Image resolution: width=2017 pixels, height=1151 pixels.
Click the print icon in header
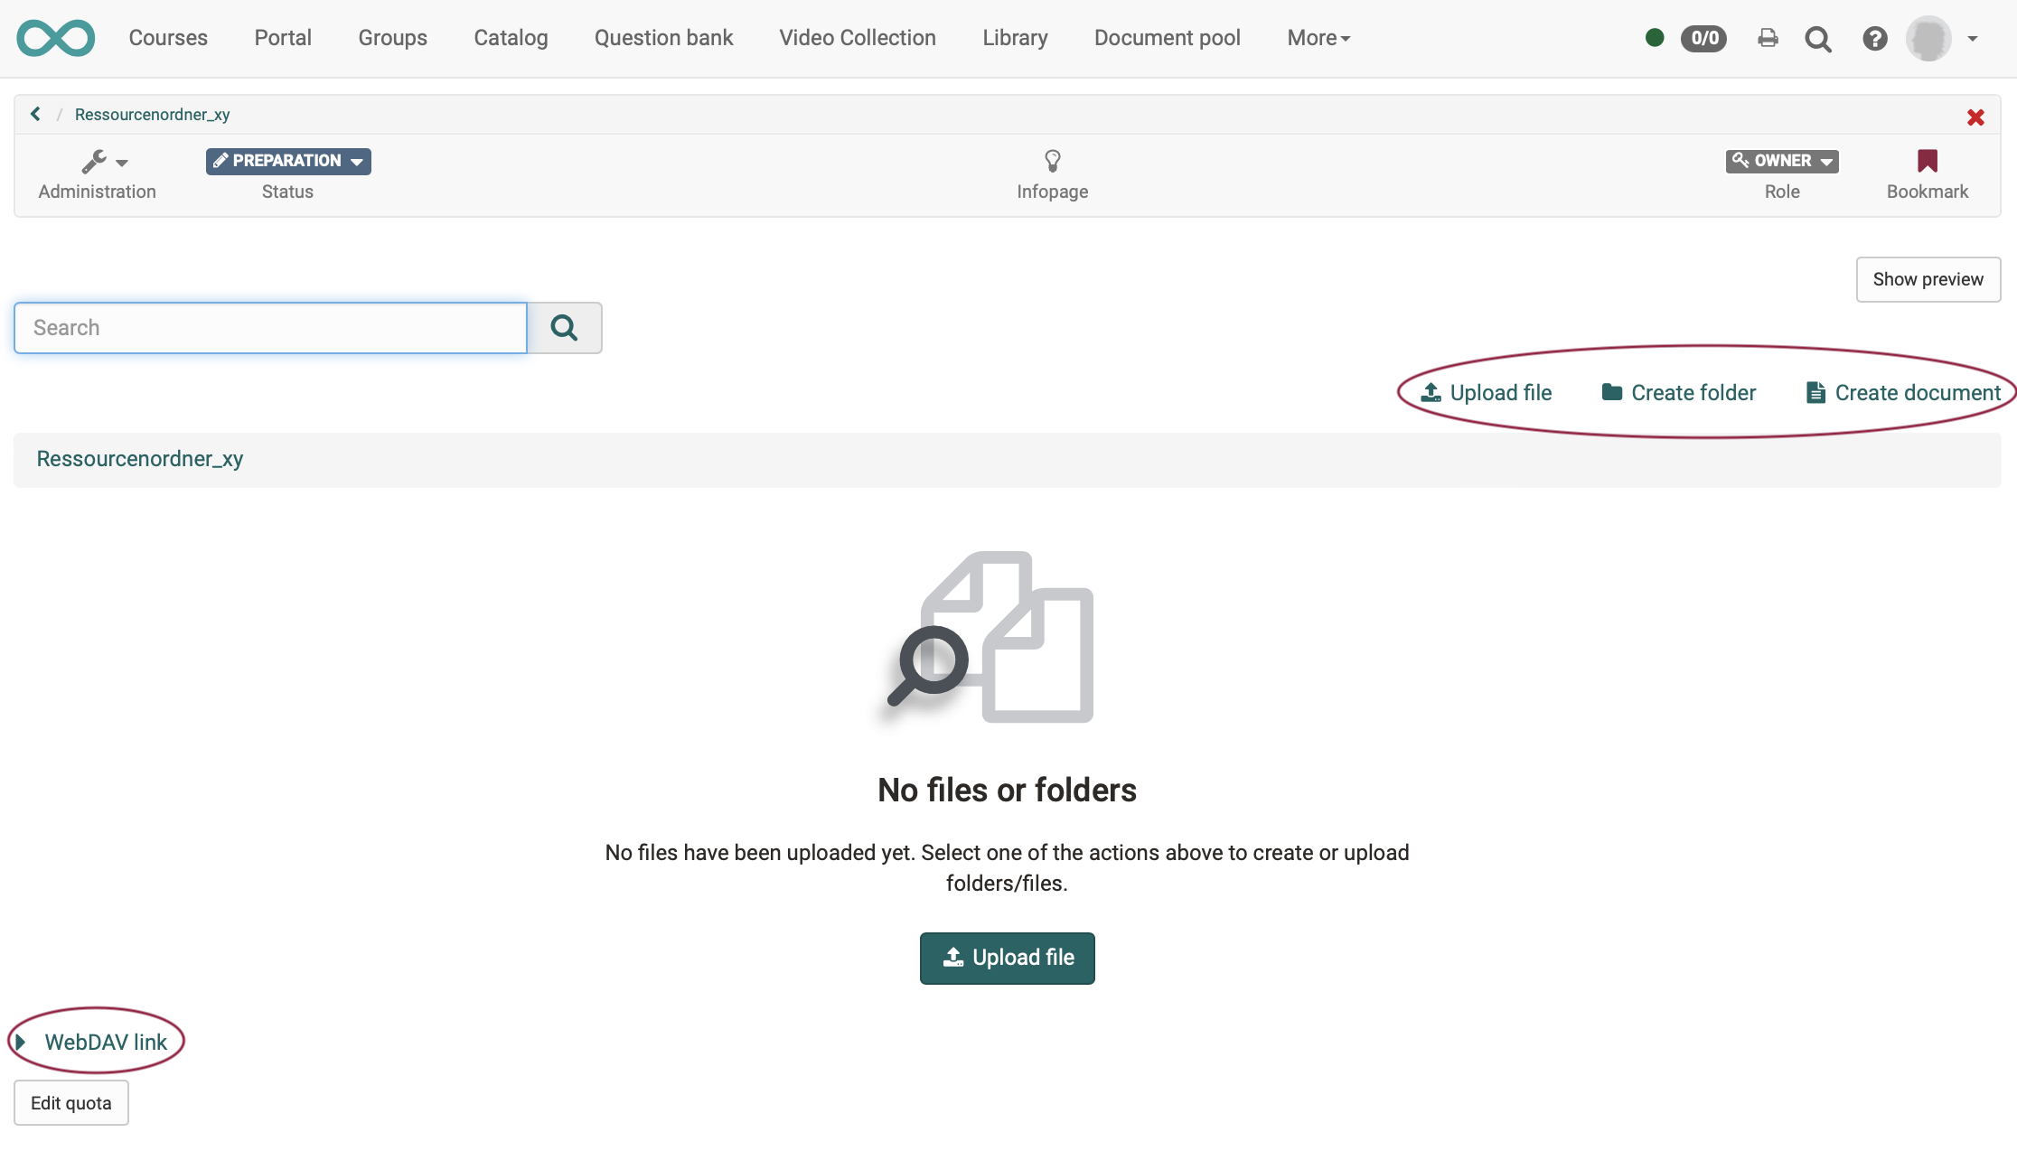click(1768, 38)
